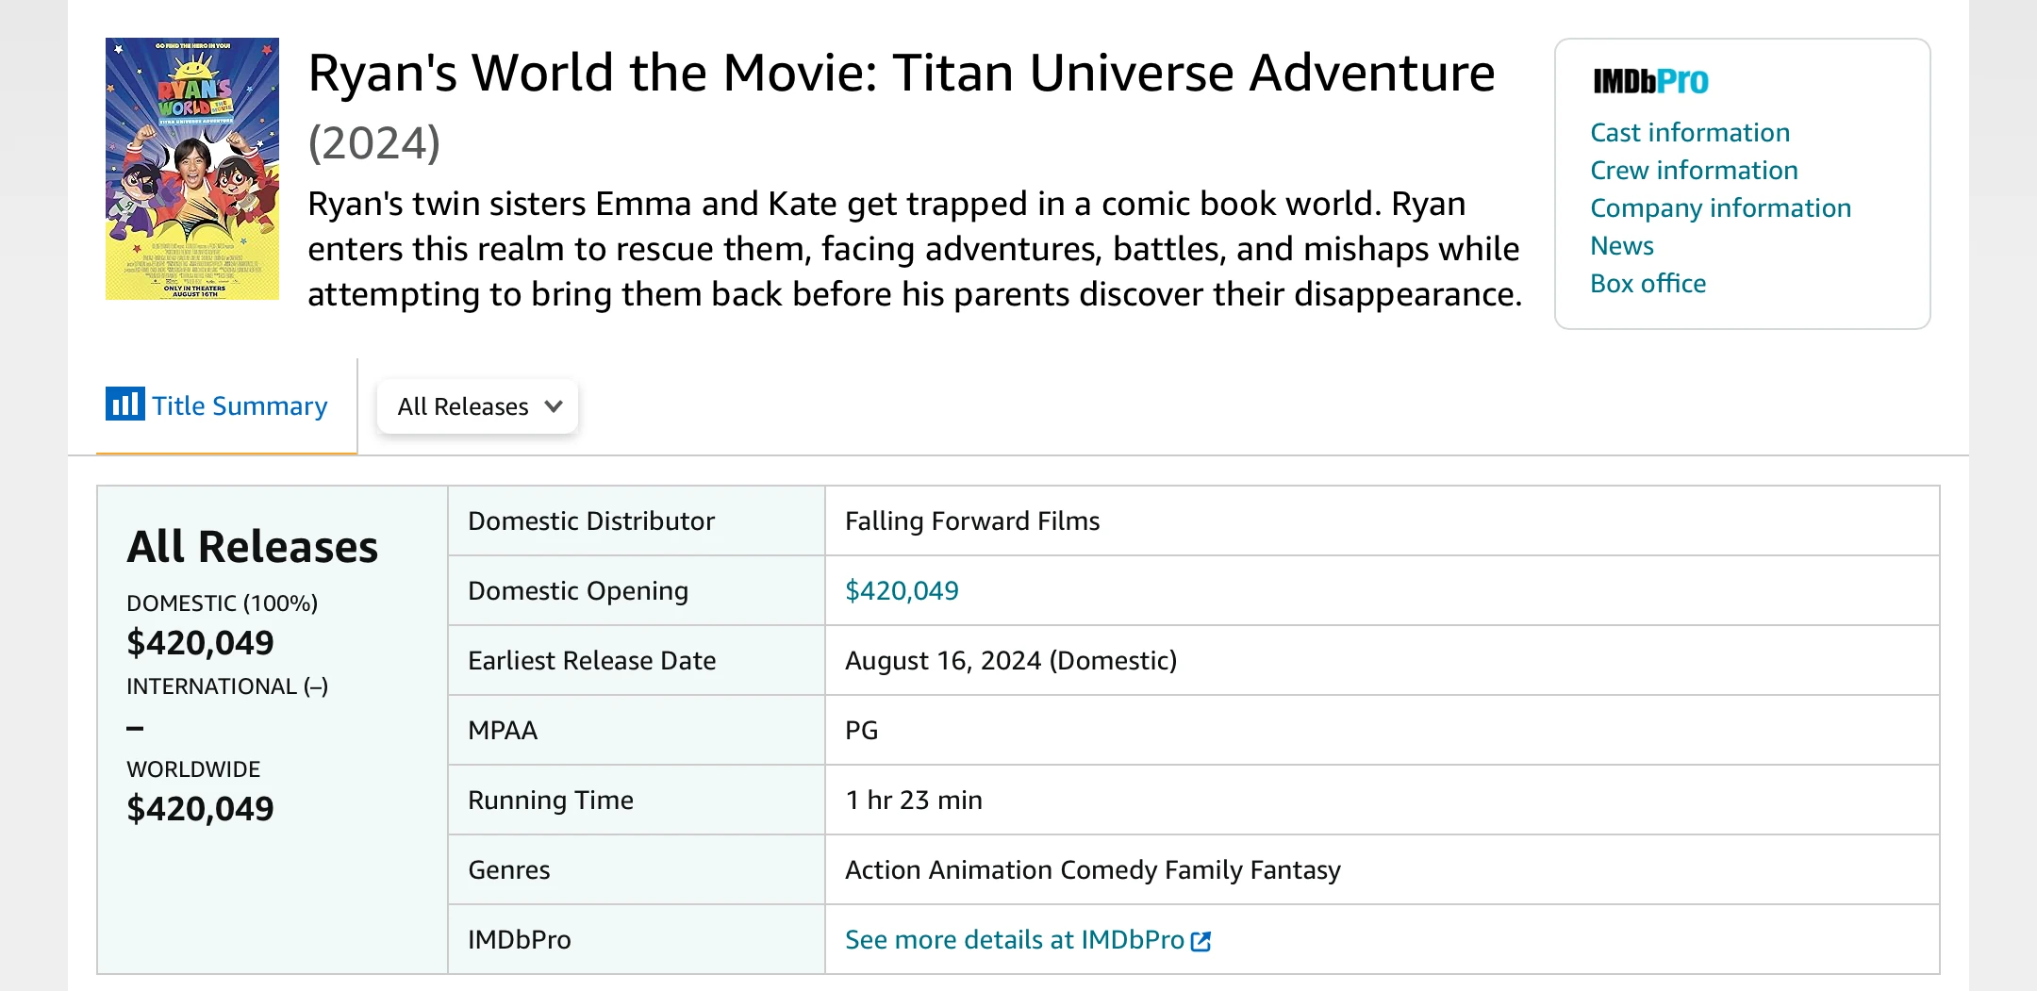Click the All Releases heading in the summary panel

(x=252, y=547)
